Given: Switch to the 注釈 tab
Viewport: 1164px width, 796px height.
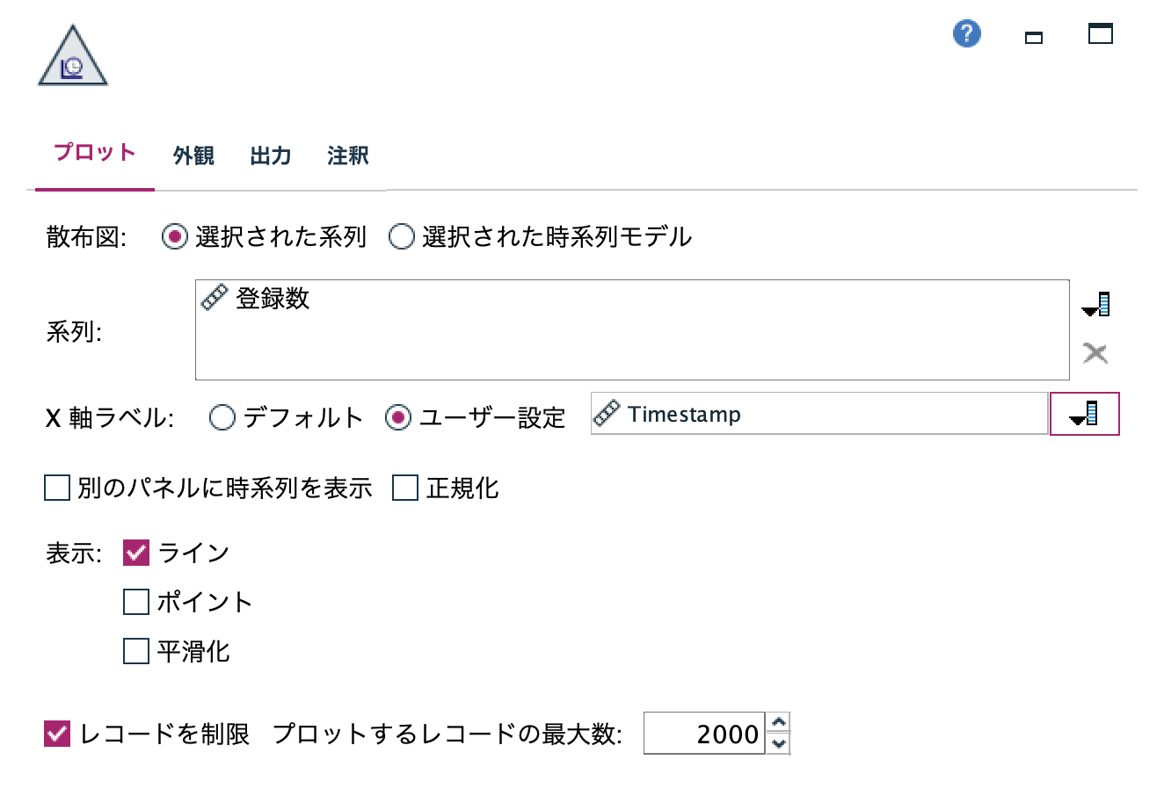Looking at the screenshot, I should (346, 156).
